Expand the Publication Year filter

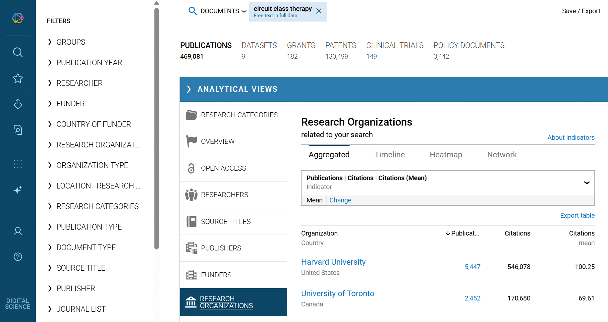89,63
